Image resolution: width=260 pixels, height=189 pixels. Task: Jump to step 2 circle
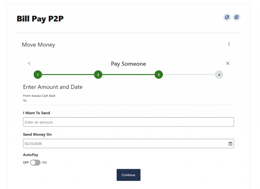(98, 75)
